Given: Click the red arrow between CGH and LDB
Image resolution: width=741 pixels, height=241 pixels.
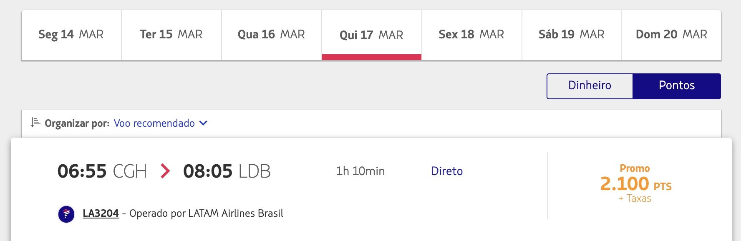Looking at the screenshot, I should 165,171.
